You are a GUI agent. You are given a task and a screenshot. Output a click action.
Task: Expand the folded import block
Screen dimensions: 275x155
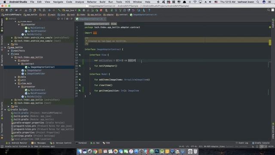(x=95, y=33)
